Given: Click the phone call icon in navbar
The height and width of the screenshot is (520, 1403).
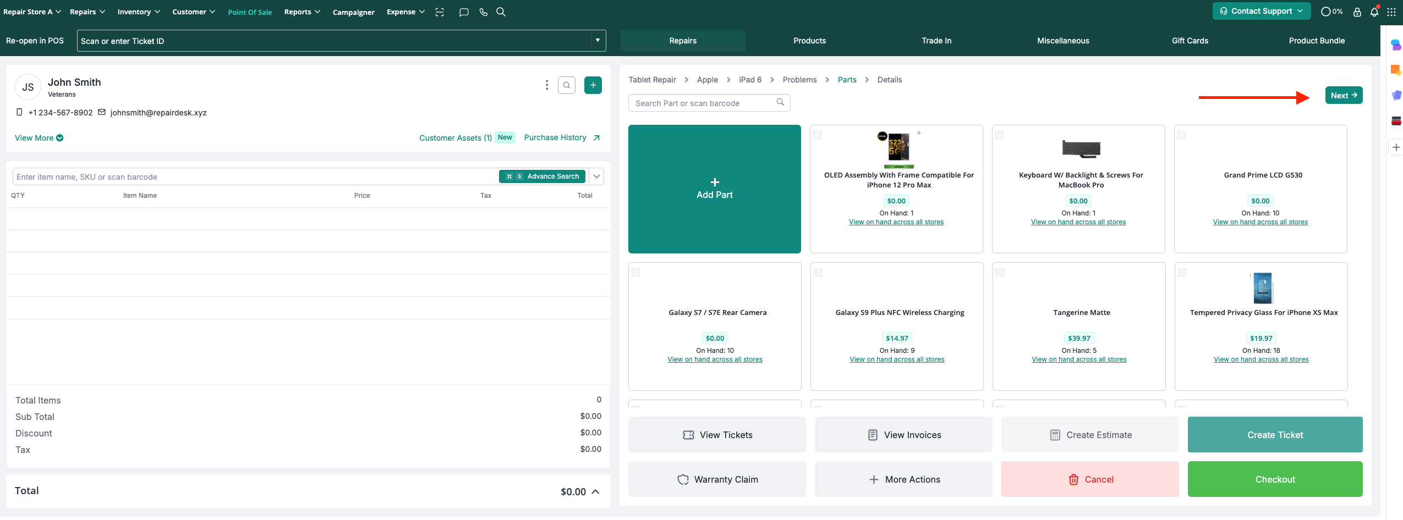Looking at the screenshot, I should click(483, 12).
